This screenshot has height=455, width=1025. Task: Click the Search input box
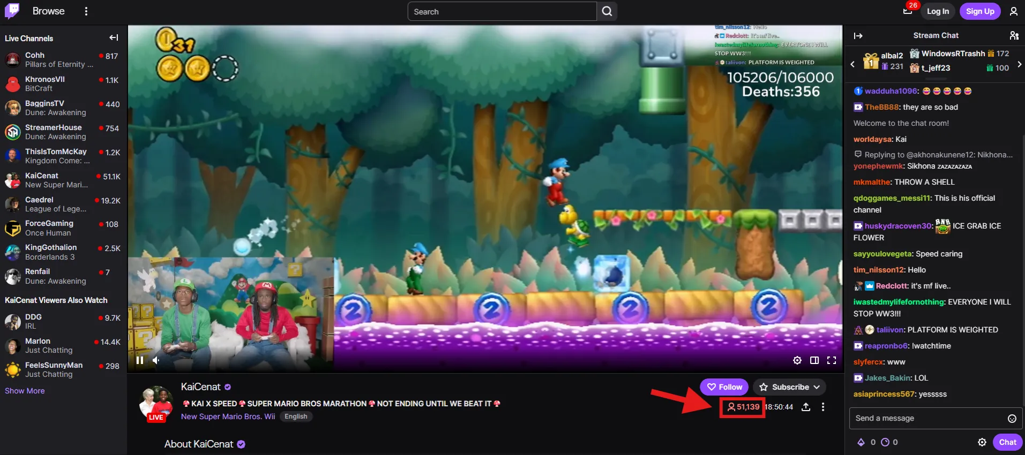click(502, 11)
